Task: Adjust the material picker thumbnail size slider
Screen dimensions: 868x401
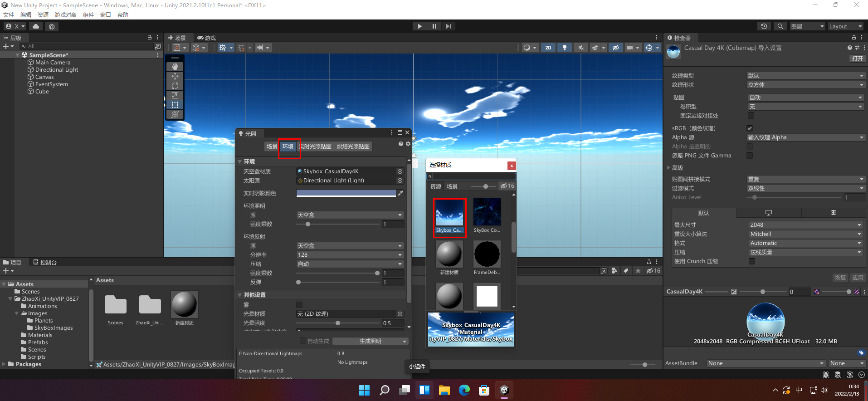Action: click(483, 186)
